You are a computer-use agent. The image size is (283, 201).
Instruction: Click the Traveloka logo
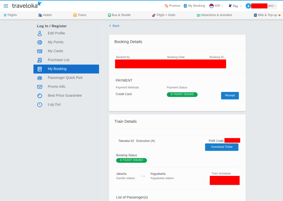coord(27,5)
